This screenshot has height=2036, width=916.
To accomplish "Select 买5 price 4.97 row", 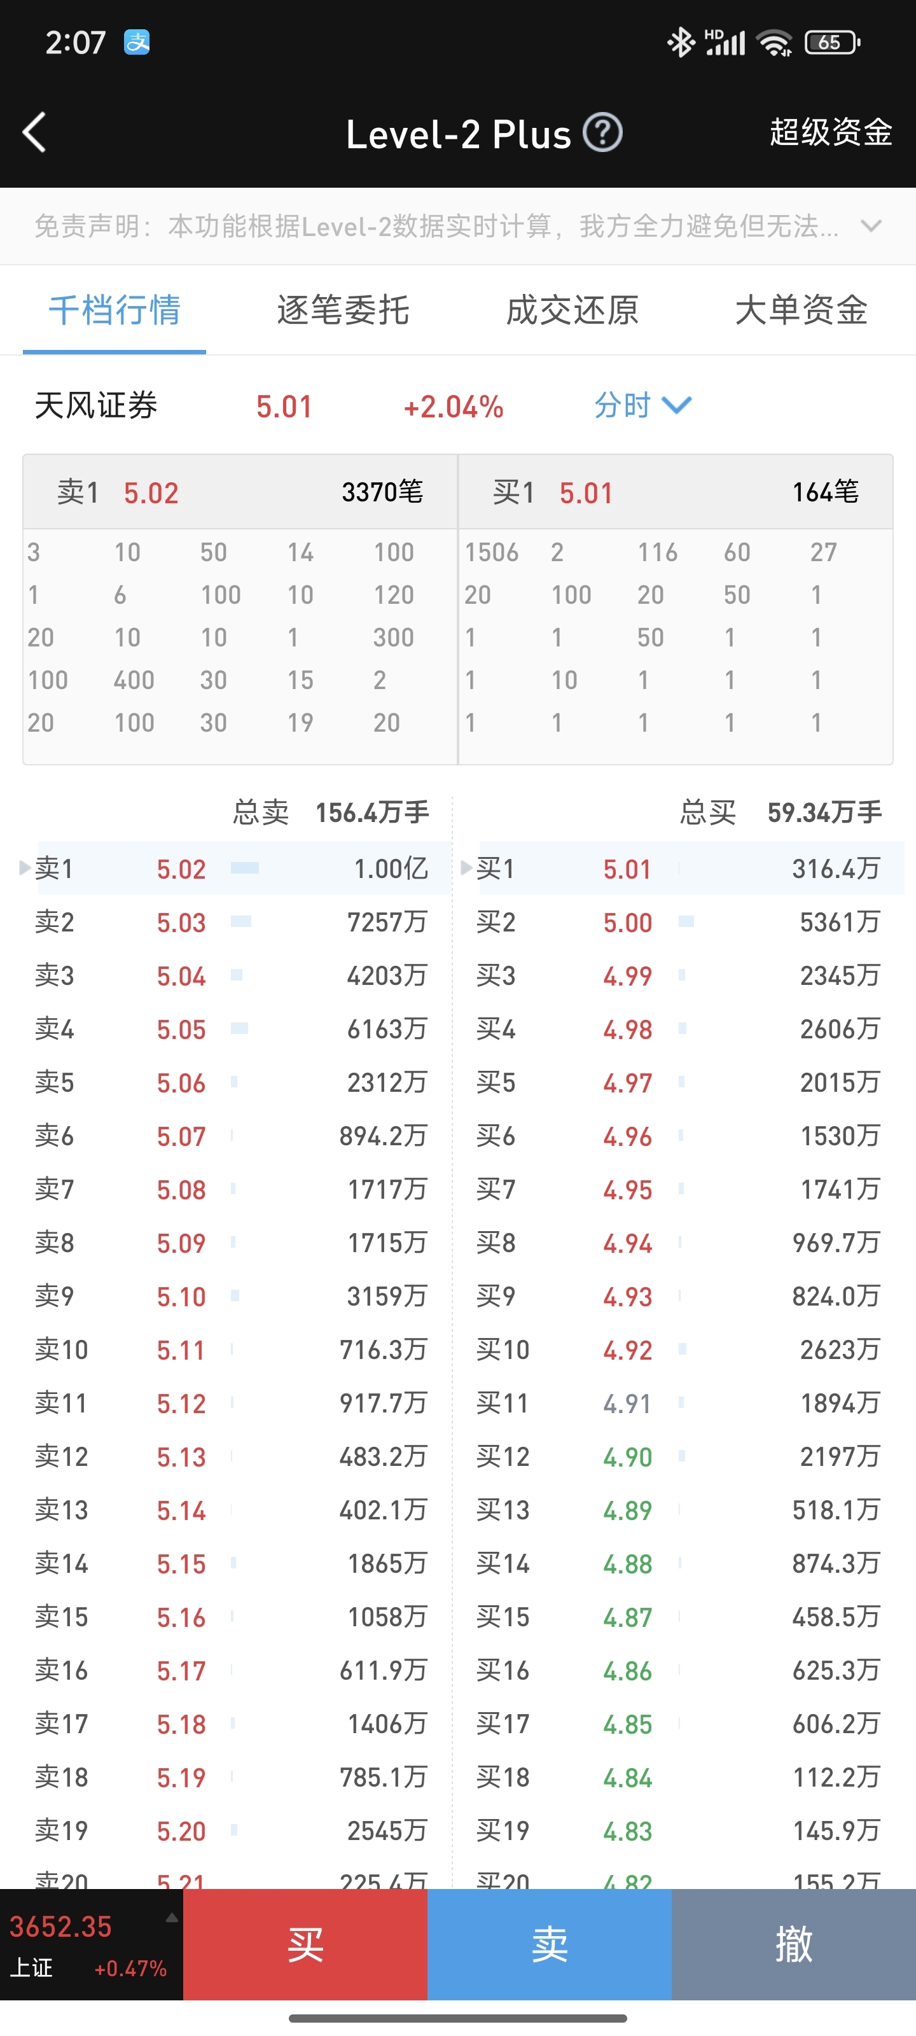I will (680, 1082).
